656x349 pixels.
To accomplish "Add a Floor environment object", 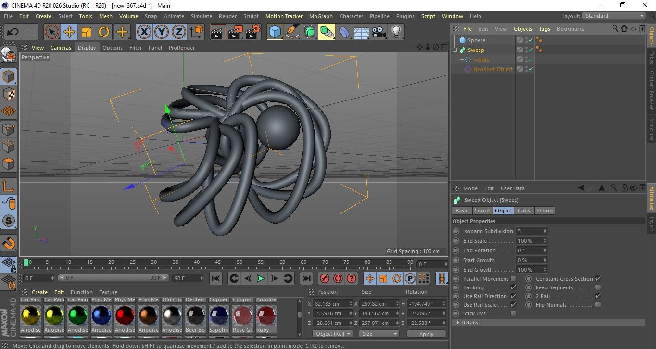I will tap(361, 32).
